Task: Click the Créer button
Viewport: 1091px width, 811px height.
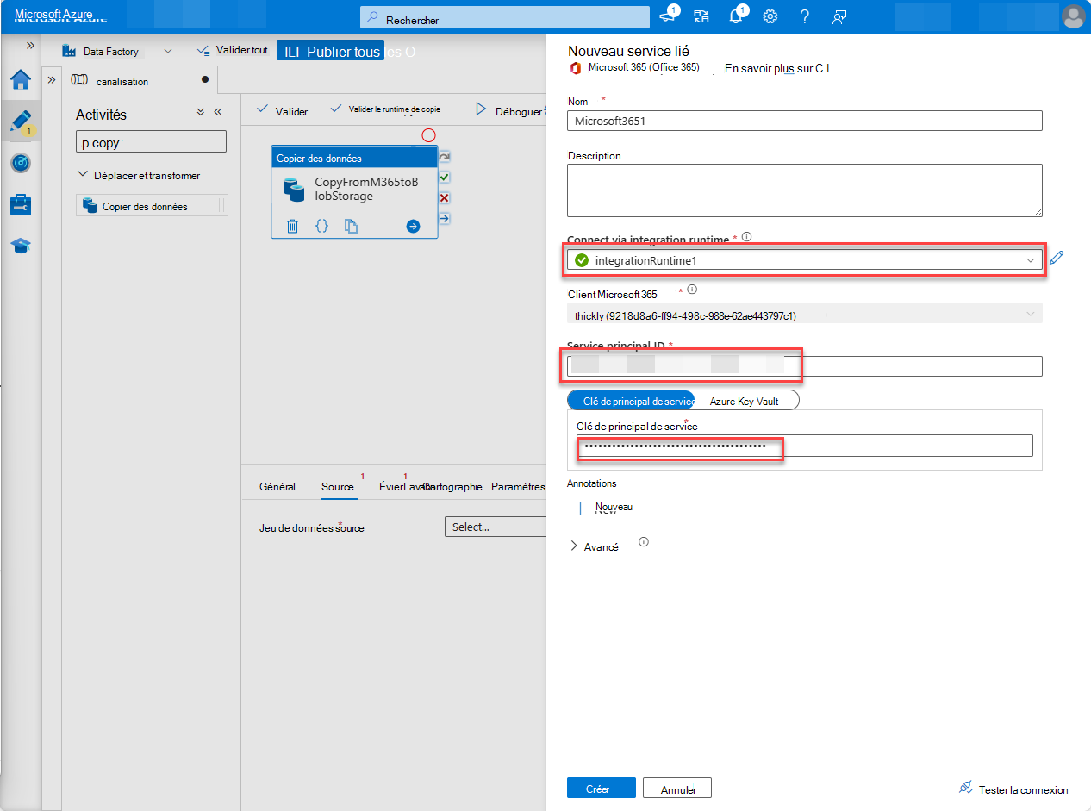Action: tap(601, 787)
